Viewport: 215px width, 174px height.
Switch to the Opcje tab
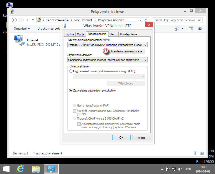(x=80, y=34)
